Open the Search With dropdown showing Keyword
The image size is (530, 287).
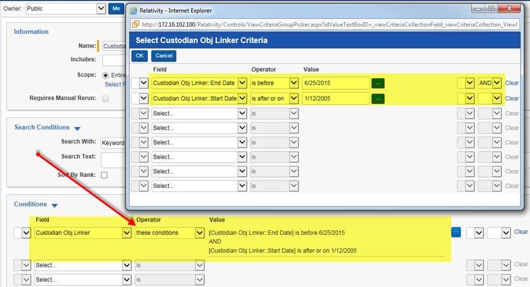tap(113, 143)
